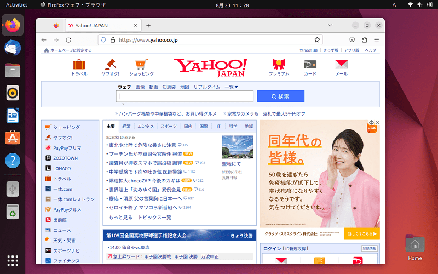Switch news to the 経済 tab
The image size is (438, 274).
(x=126, y=126)
